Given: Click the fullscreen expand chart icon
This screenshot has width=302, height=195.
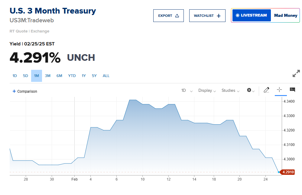Looking at the screenshot, I should 296,73.
